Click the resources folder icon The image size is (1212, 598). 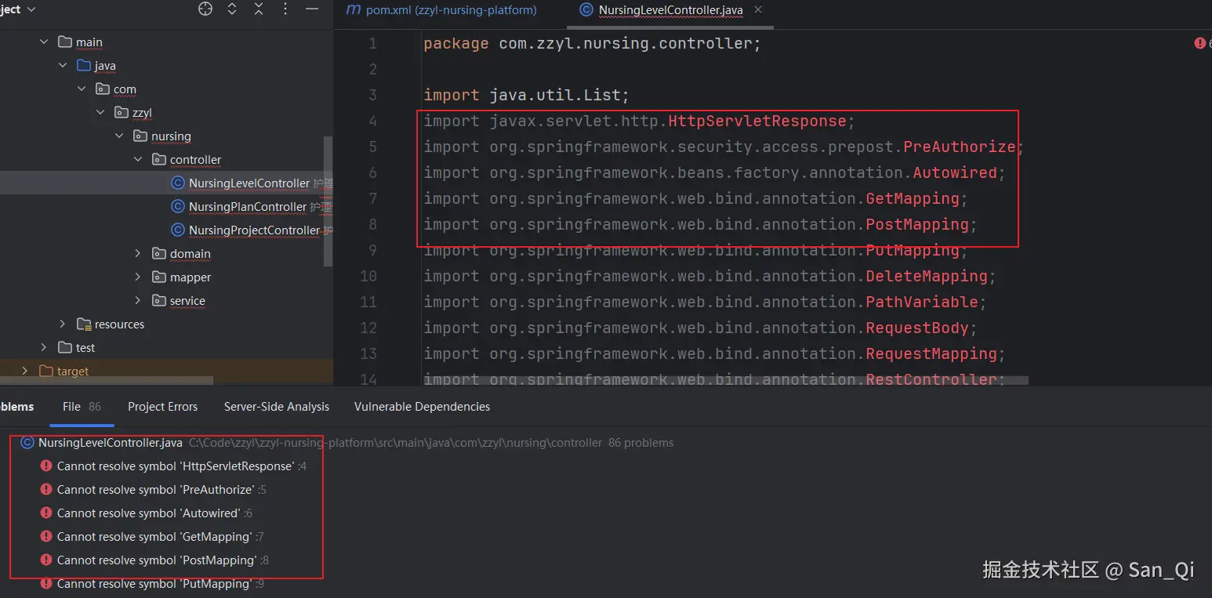pyautogui.click(x=84, y=324)
